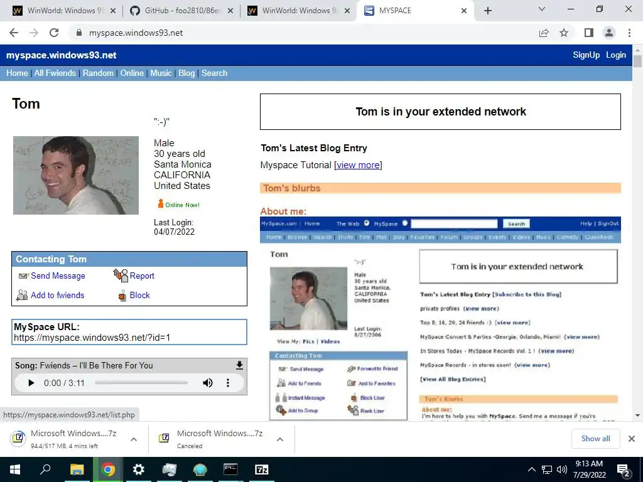Open the 7-Zip taskbar icon
The image size is (643, 482).
pyautogui.click(x=262, y=469)
